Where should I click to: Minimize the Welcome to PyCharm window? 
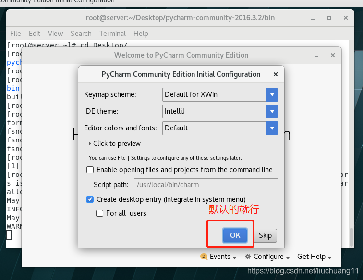[x=316, y=55]
